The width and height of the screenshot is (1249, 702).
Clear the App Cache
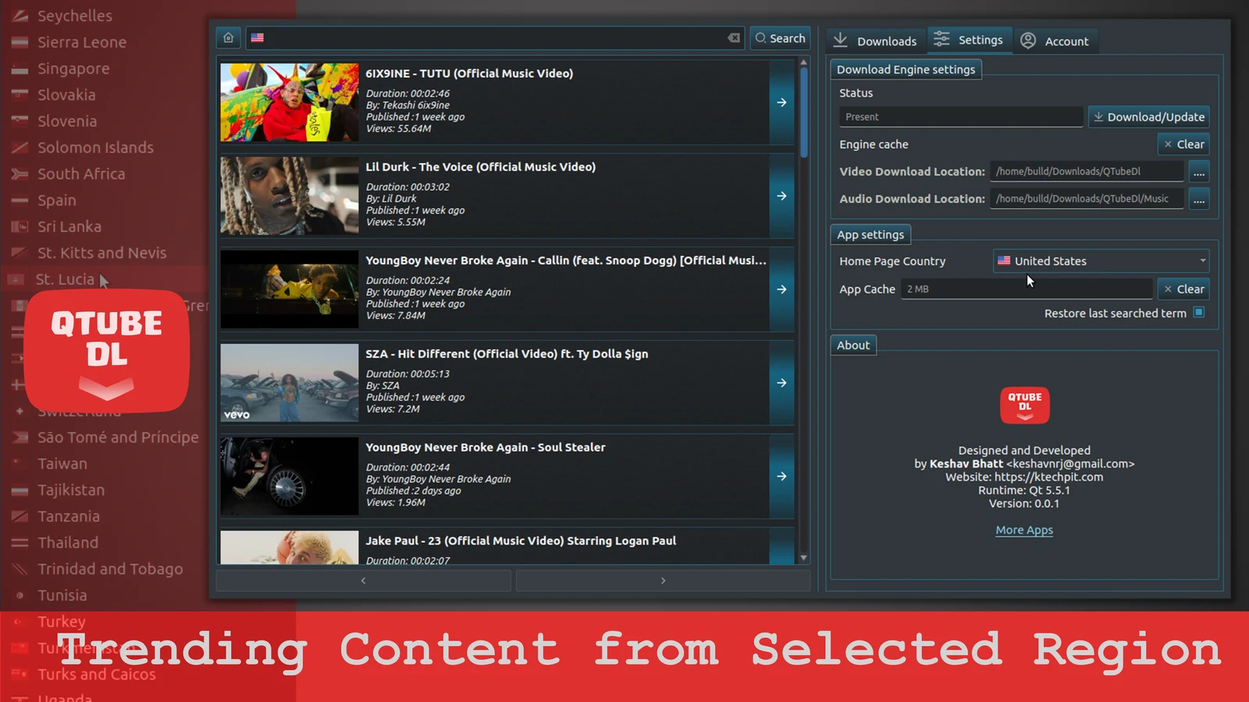[1183, 289]
